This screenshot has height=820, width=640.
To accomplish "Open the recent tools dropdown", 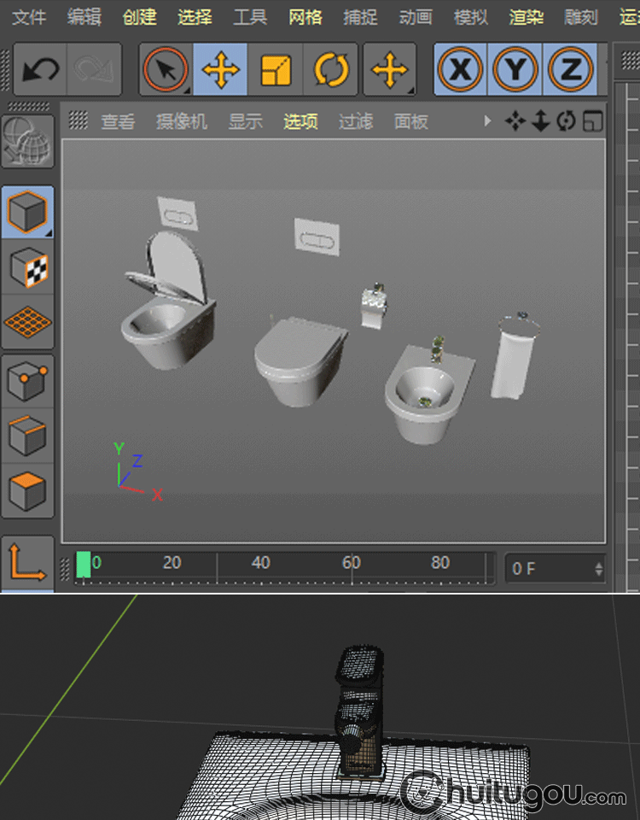I will click(x=390, y=70).
